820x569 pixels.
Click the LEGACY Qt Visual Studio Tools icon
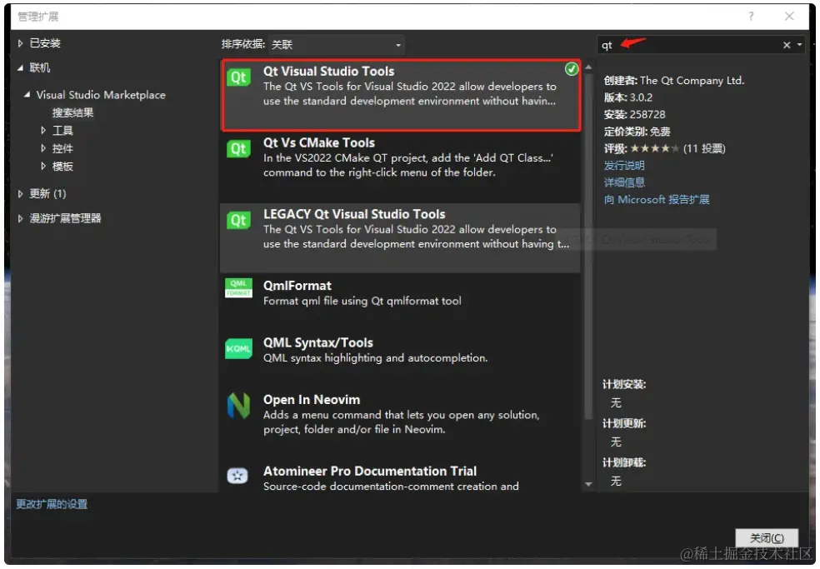click(238, 220)
